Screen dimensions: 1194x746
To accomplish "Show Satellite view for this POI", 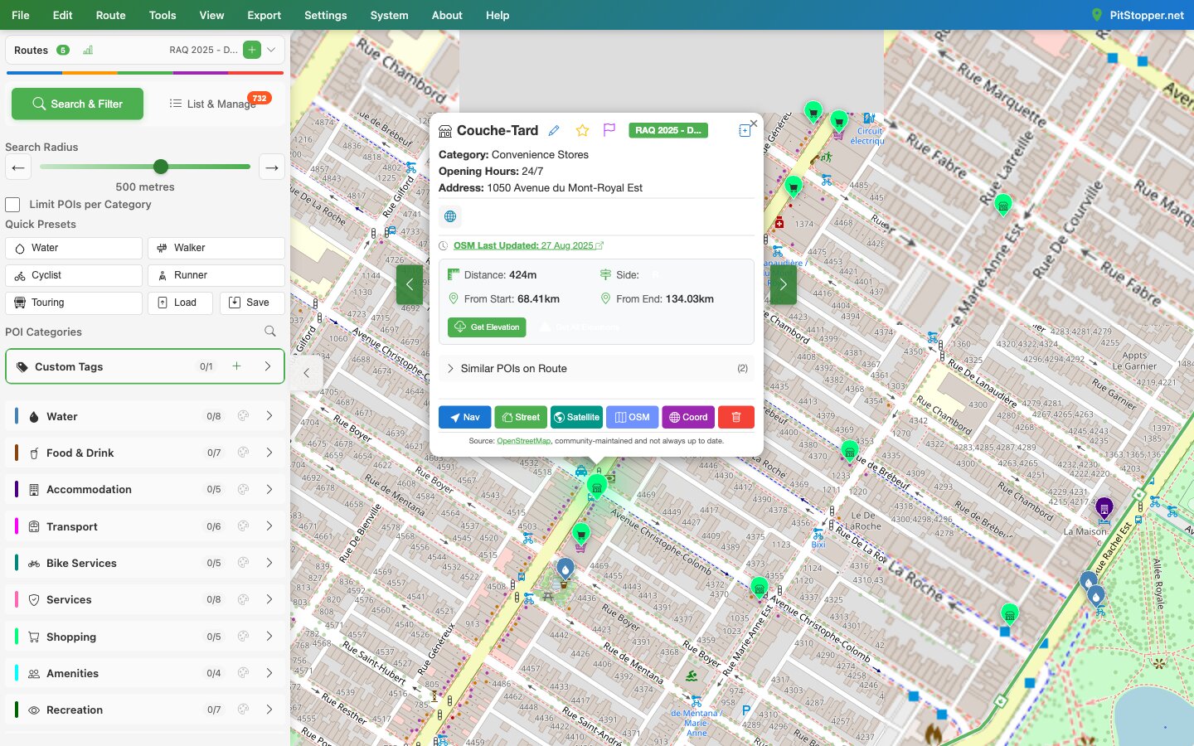I will (576, 417).
